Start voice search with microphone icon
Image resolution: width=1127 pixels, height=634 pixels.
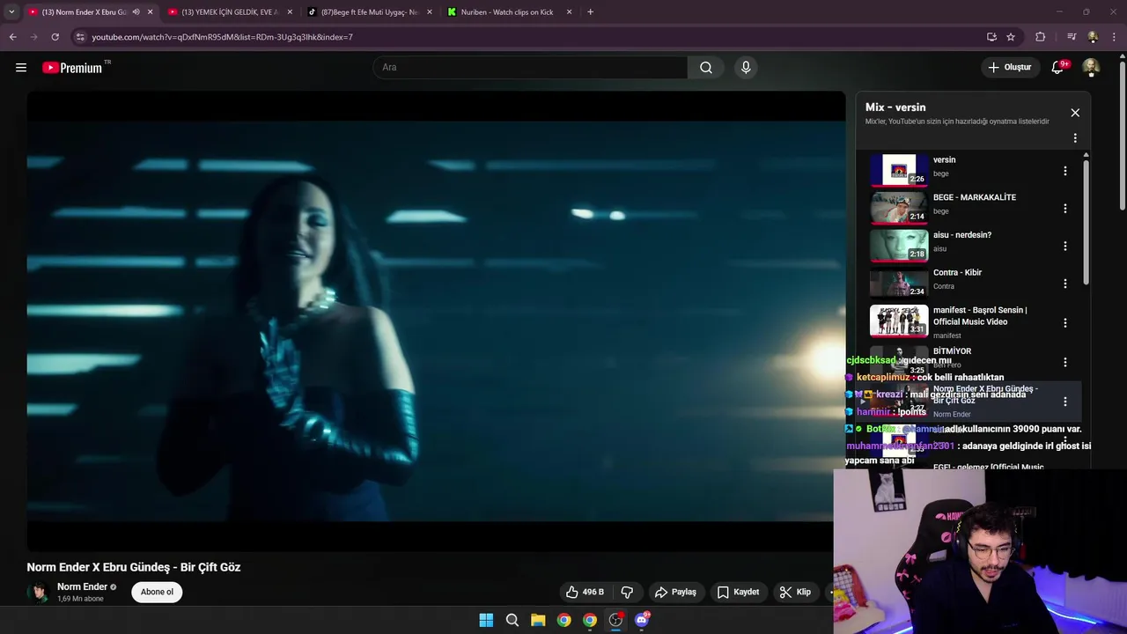pos(746,68)
